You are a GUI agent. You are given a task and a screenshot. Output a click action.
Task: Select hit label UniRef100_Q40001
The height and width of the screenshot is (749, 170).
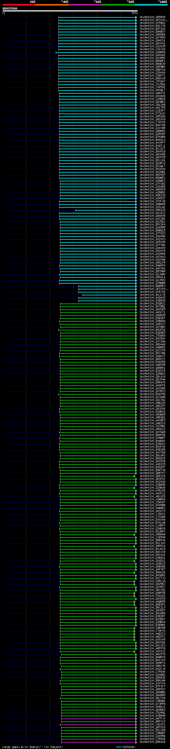point(152,43)
